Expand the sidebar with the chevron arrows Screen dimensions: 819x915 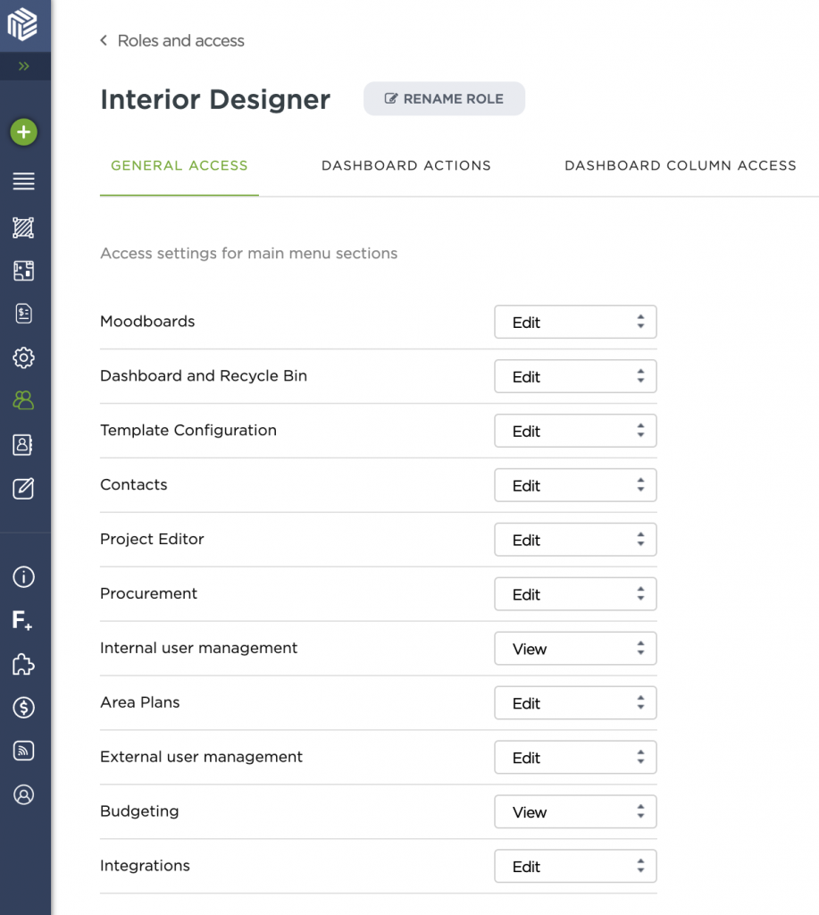pos(25,66)
